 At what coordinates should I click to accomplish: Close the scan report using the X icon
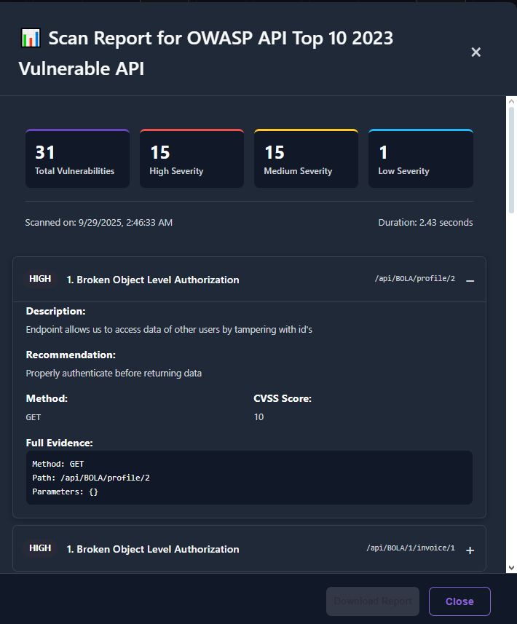(x=475, y=52)
